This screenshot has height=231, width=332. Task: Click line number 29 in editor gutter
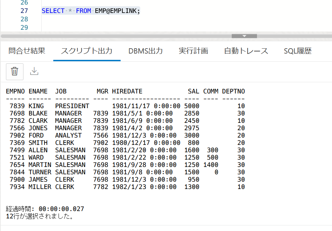click(24, 27)
